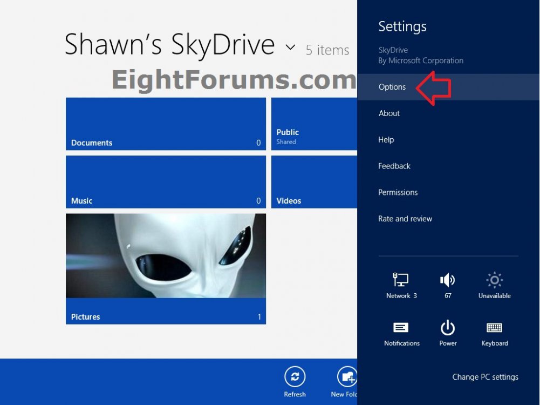Viewport: 540px width, 405px height.
Task: Open Rate and review
Action: pyautogui.click(x=405, y=219)
